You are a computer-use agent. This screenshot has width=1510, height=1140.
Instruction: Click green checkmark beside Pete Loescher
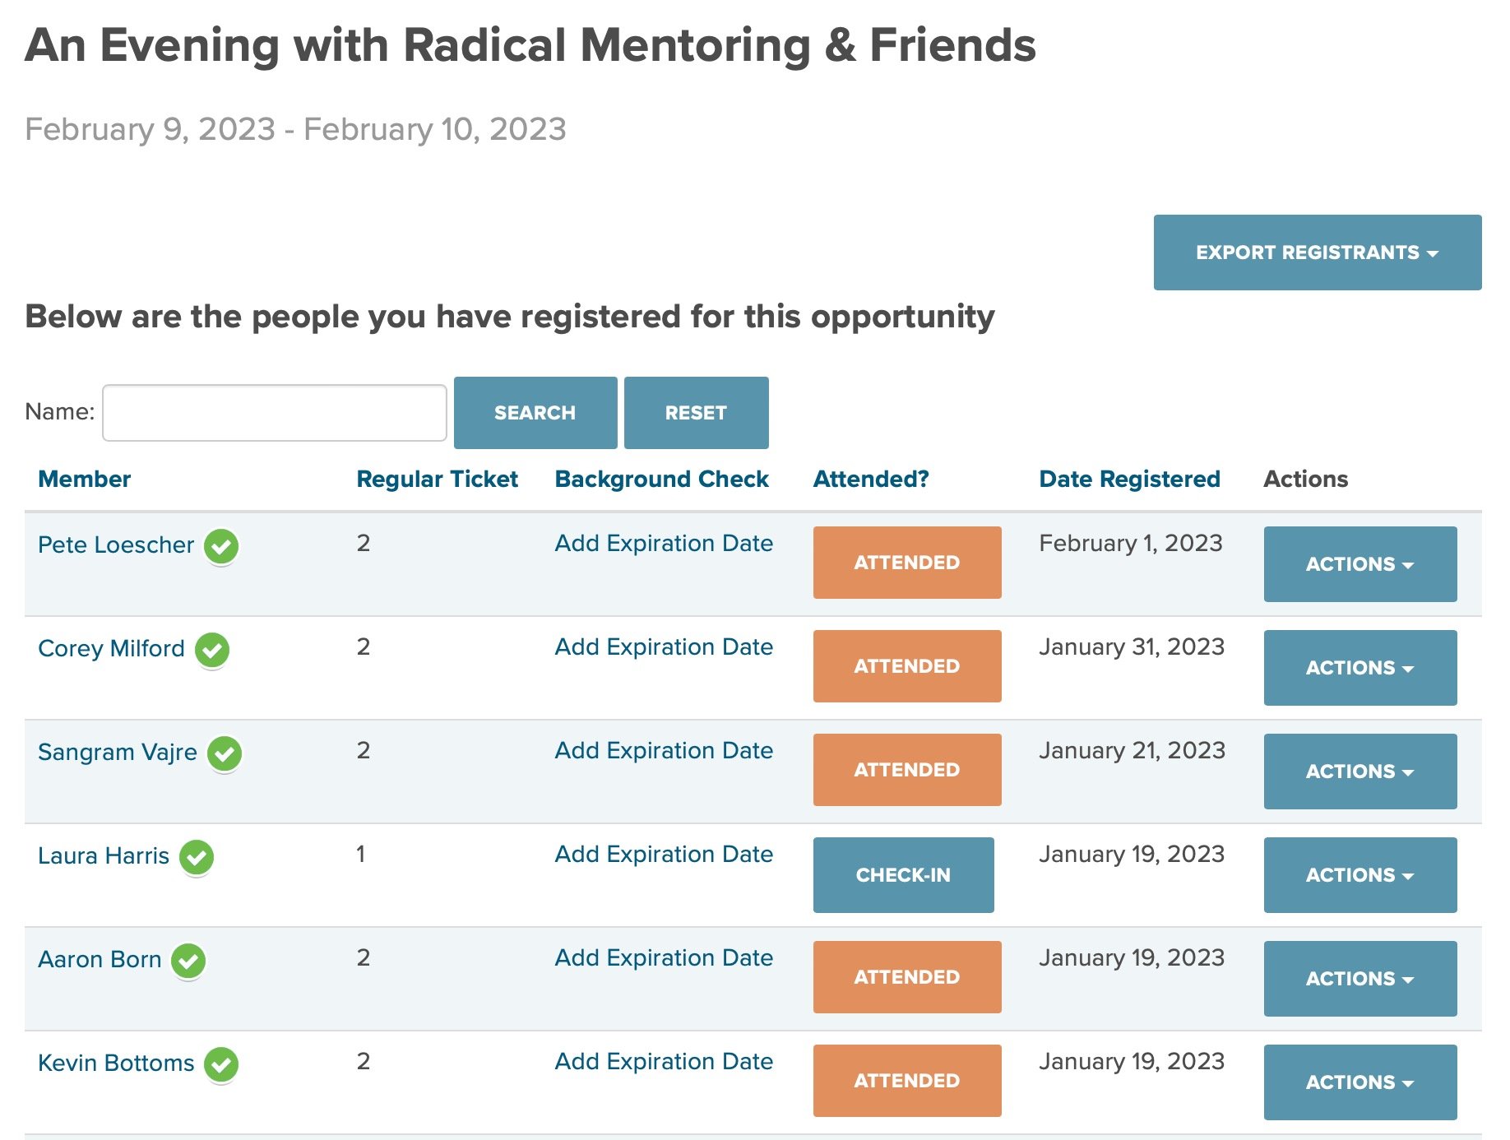pyautogui.click(x=221, y=546)
